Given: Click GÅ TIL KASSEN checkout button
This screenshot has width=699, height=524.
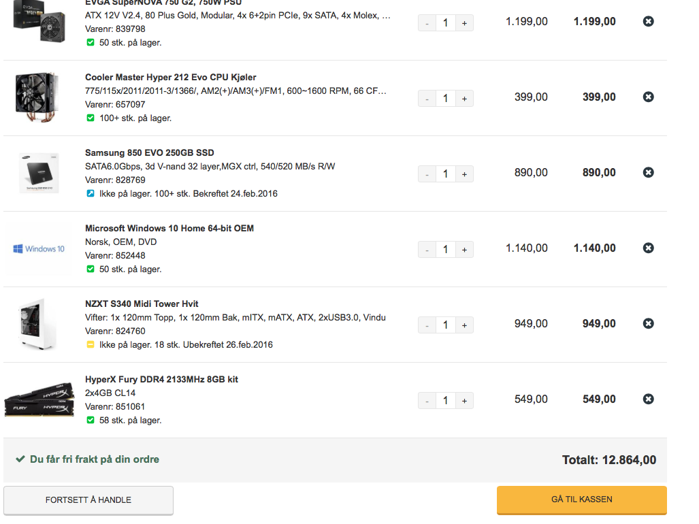Looking at the screenshot, I should (581, 500).
